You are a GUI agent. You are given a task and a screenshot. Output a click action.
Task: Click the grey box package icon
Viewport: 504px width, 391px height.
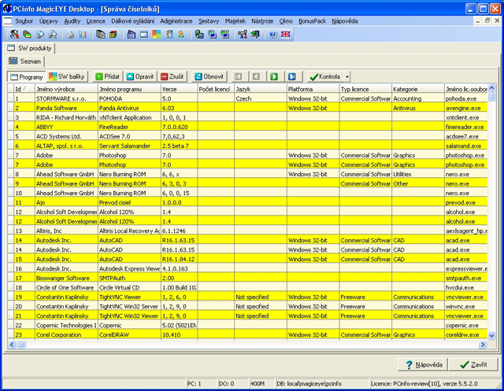(x=101, y=34)
